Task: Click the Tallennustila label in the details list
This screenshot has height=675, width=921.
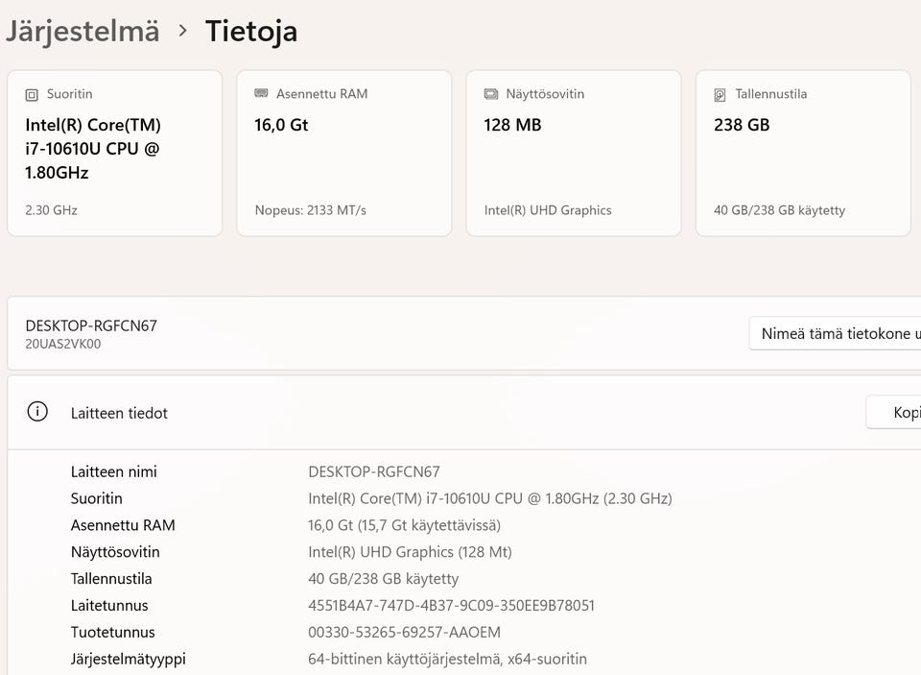Action: pyautogui.click(x=111, y=579)
